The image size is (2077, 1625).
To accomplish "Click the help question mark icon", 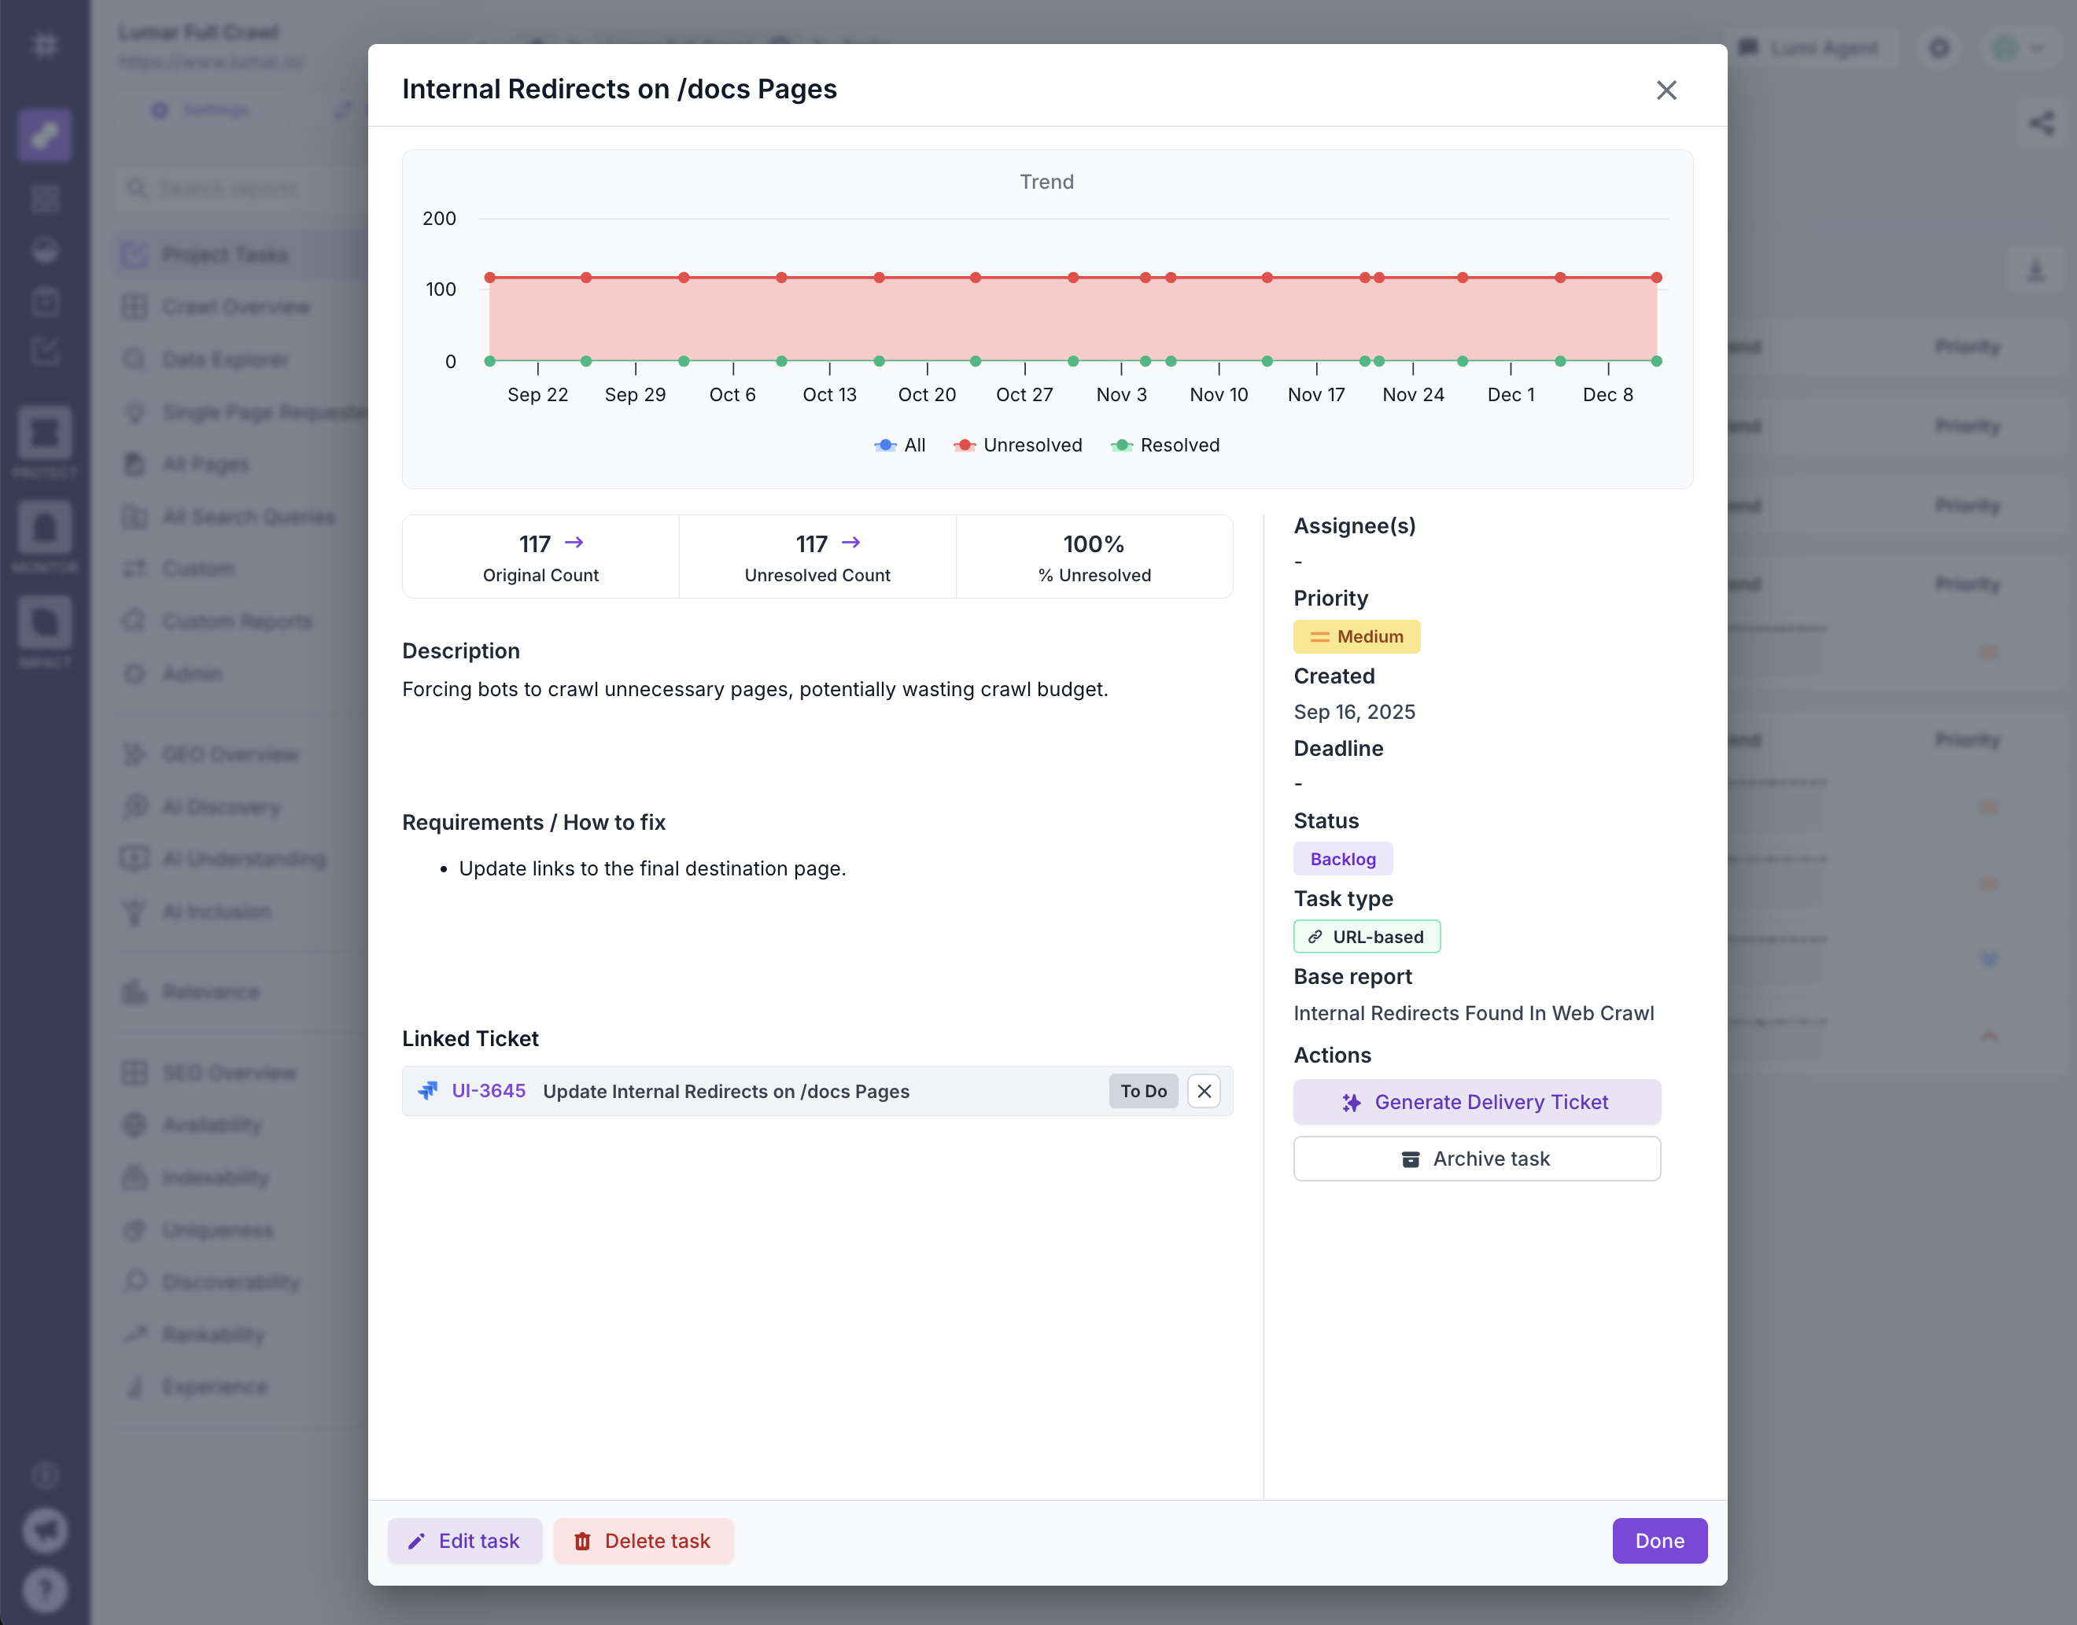I will 45,1589.
